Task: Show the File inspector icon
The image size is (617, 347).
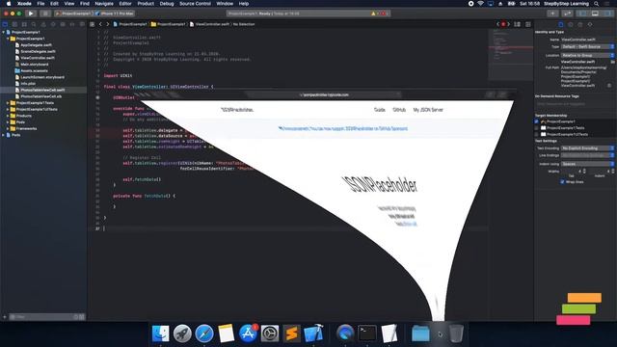Action: coord(561,24)
